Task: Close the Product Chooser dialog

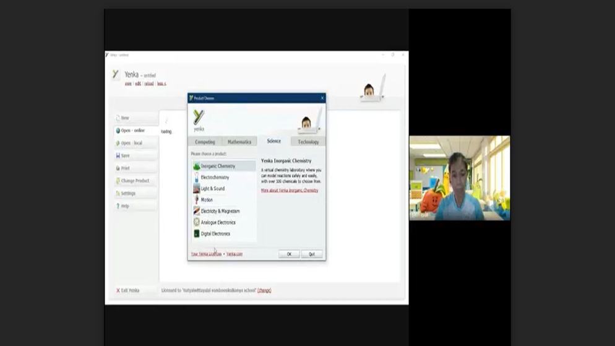Action: pyautogui.click(x=322, y=98)
